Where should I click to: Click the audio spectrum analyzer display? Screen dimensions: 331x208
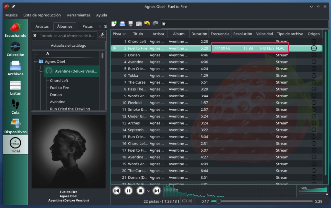pos(230,191)
